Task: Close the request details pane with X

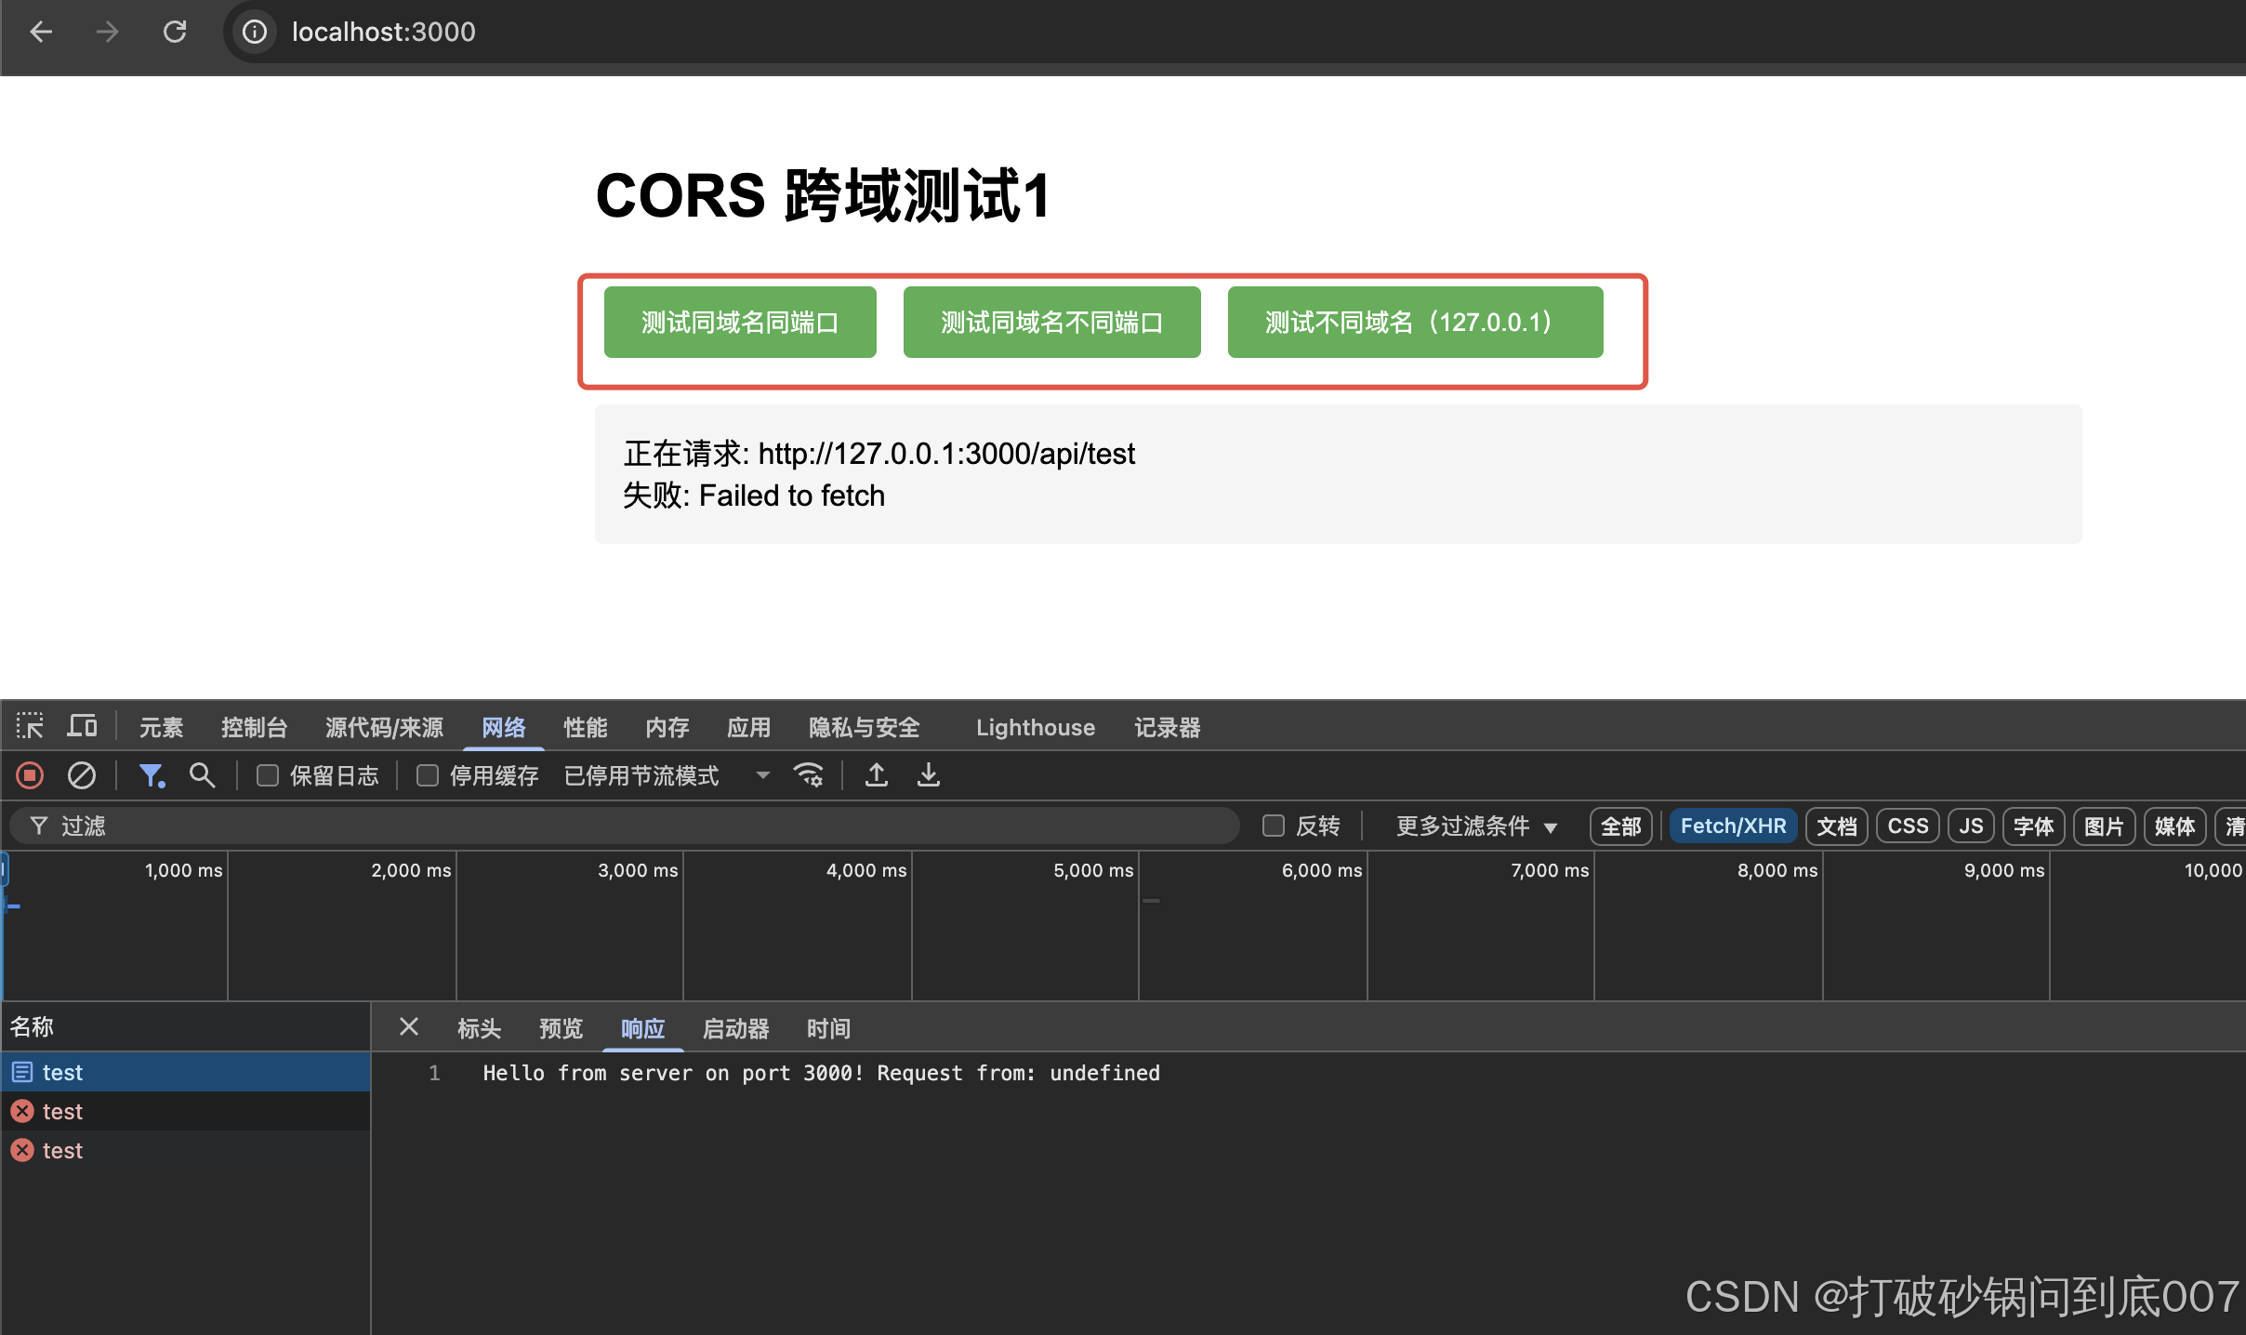Action: point(409,1027)
